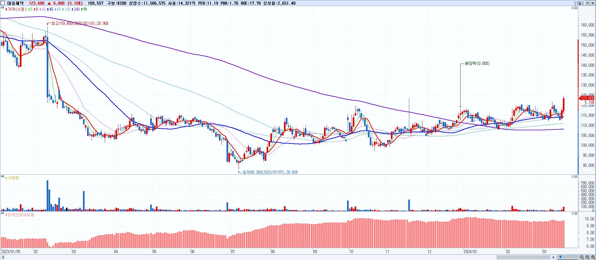Click the auto-fit zoom magnifier icon
Screen dimensions: 596x260
tap(593, 257)
